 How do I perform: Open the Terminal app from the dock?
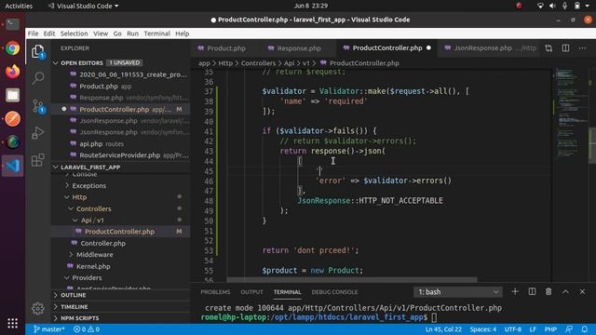[x=12, y=25]
